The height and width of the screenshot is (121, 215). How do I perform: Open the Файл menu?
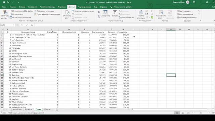pyautogui.click(x=4, y=7)
